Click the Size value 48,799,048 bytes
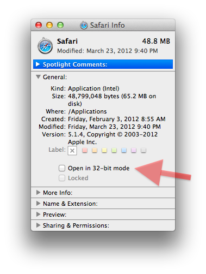 tap(112, 100)
